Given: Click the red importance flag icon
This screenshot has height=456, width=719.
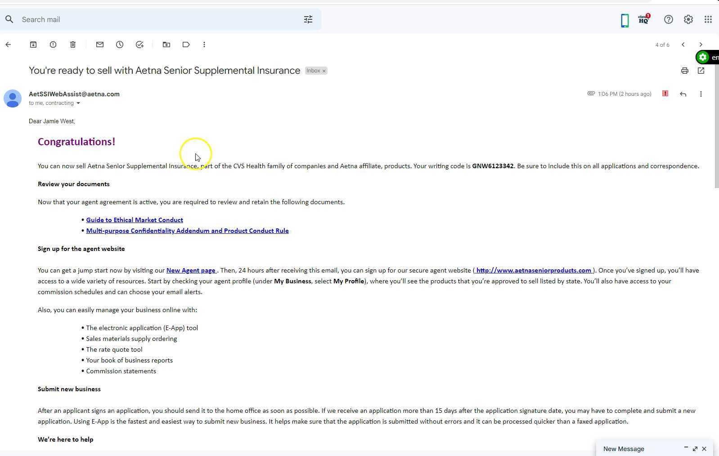Looking at the screenshot, I should 665,94.
